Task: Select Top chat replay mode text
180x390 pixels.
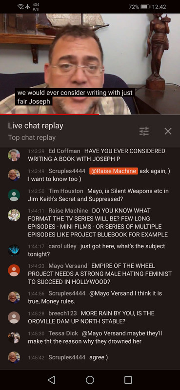Action: pos(32,137)
